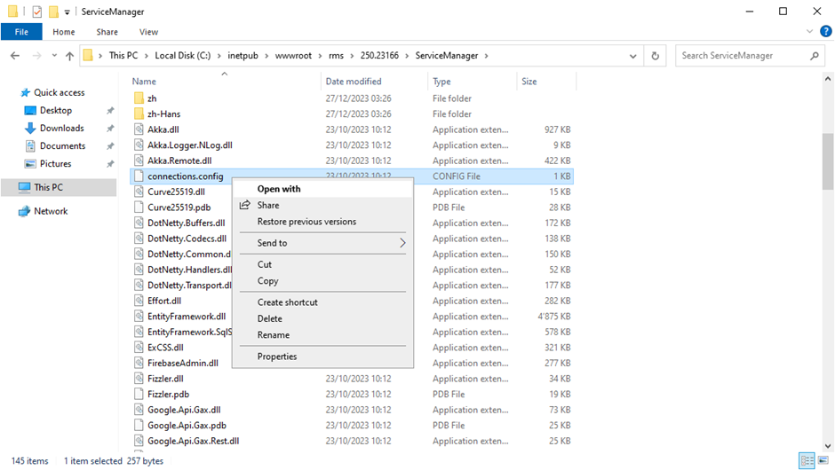Image resolution: width=835 pixels, height=470 pixels.
Task: Open the Help question mark icon
Action: click(x=825, y=31)
